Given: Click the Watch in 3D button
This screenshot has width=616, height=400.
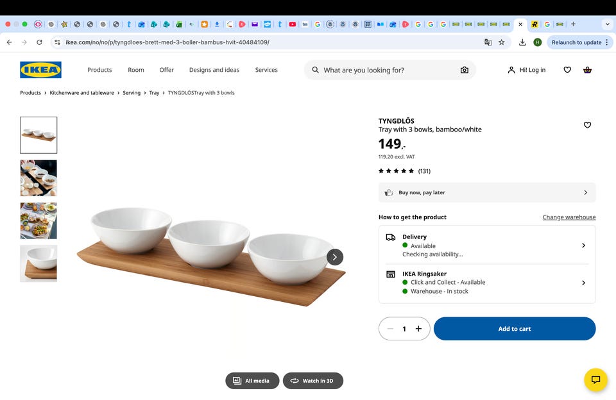Looking at the screenshot, I should [x=313, y=381].
